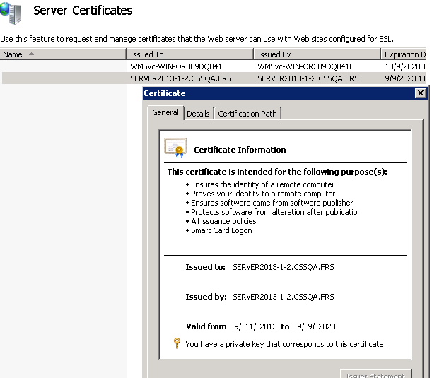Close the Certificate dialog
The image size is (432, 378).
coord(420,93)
